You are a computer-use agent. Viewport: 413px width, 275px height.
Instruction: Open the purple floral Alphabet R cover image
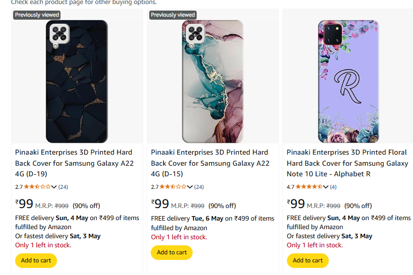click(x=348, y=81)
